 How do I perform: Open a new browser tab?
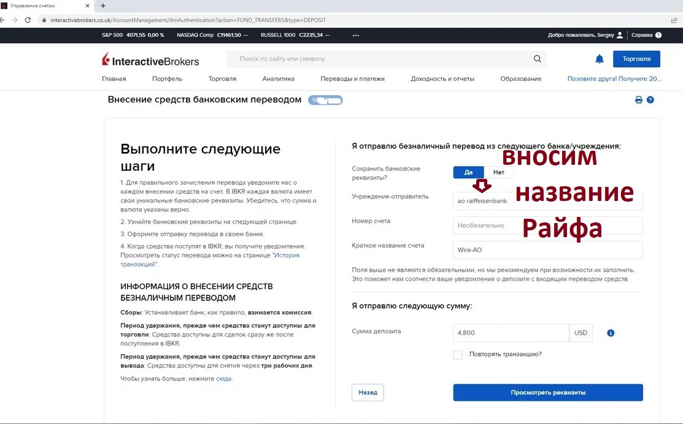coord(103,6)
